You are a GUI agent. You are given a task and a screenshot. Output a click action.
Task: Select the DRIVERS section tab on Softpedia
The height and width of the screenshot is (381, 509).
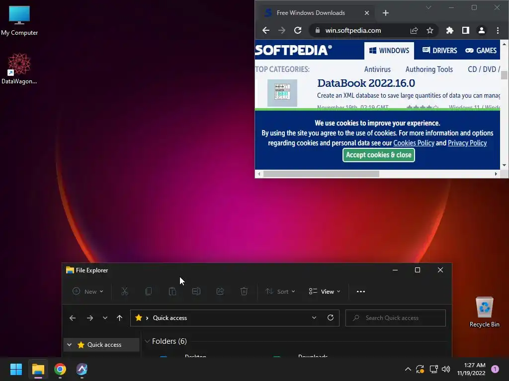(x=439, y=51)
